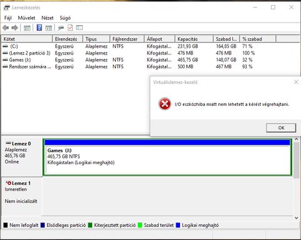Click the disk pane vertical scrollbar thumb
The width and height of the screenshot is (301, 240).
pyautogui.click(x=297, y=160)
